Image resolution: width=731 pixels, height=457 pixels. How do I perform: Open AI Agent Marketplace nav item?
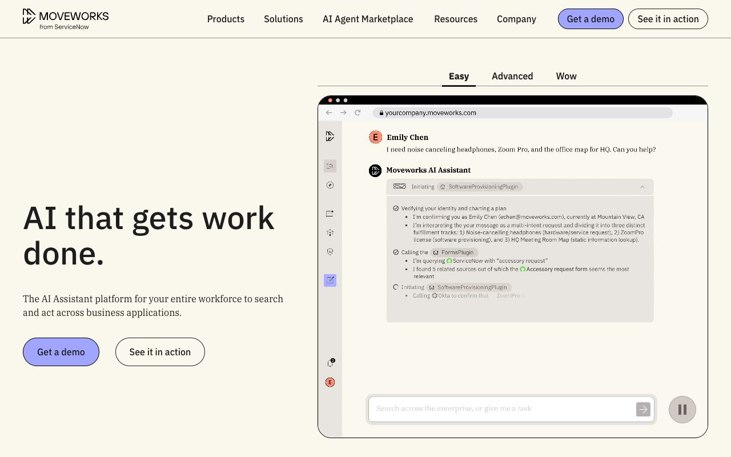(368, 19)
